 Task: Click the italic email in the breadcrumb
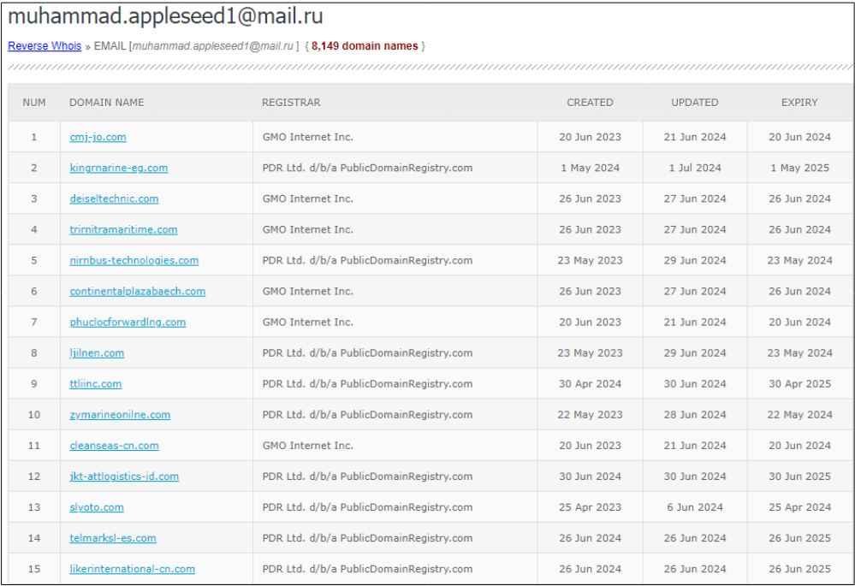tap(213, 46)
